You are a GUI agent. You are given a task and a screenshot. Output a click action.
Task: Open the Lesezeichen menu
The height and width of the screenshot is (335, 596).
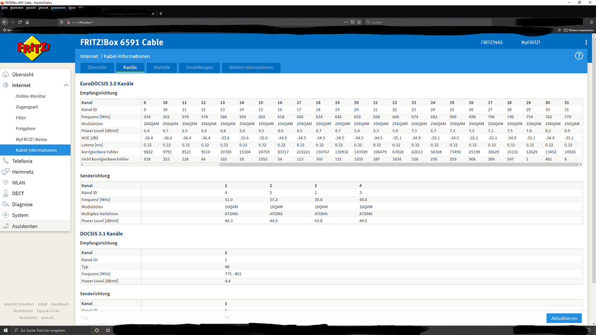coord(58,8)
